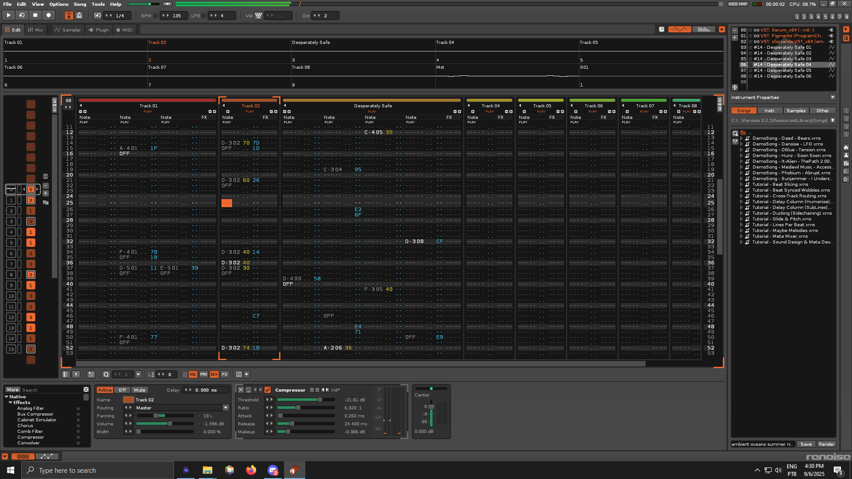The height and width of the screenshot is (479, 852).
Task: Click the Record button in the transport
Action: tap(49, 15)
